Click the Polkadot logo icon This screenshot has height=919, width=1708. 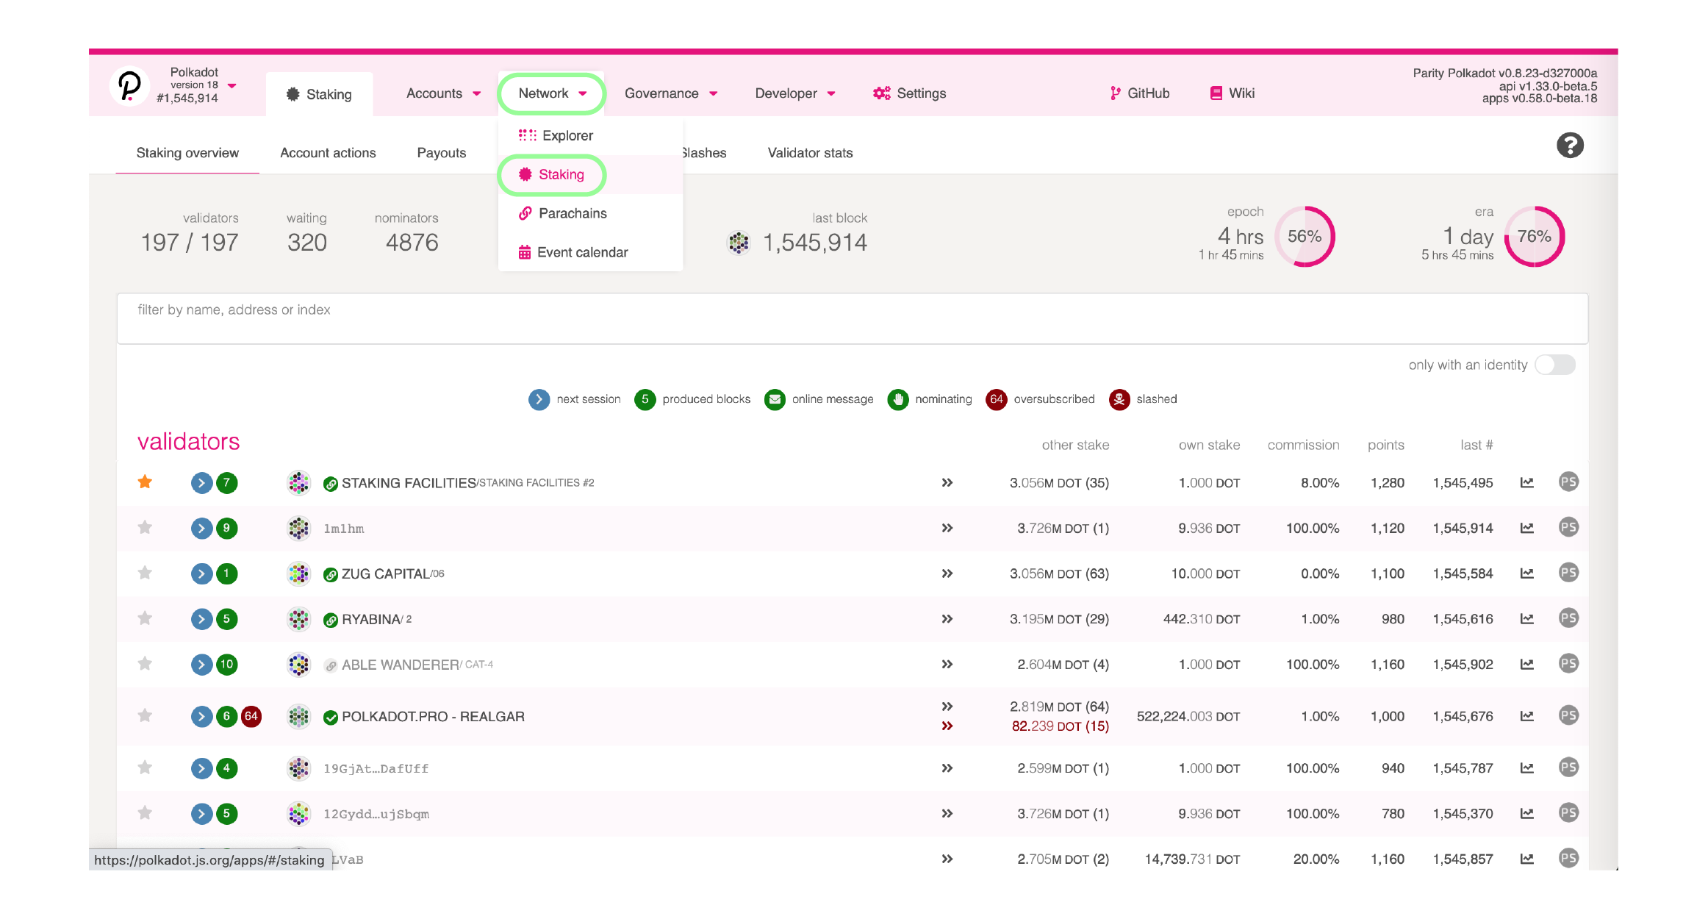[129, 86]
